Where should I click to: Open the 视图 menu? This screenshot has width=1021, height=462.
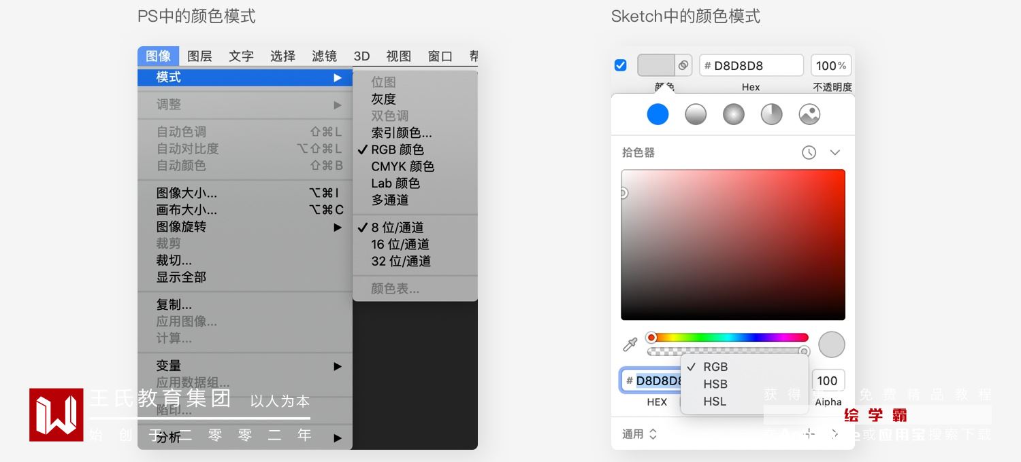[399, 56]
